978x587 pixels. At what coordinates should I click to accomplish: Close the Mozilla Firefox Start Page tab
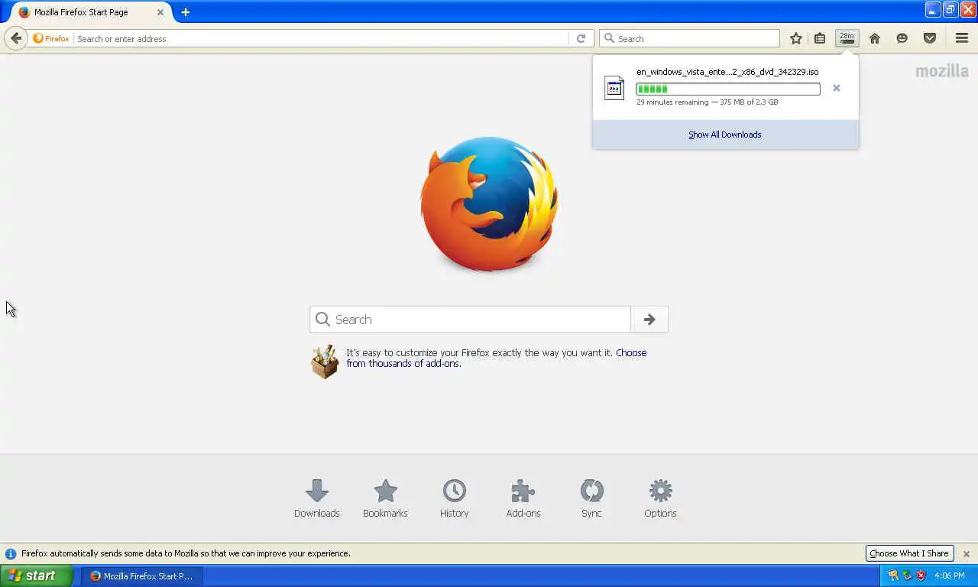[160, 12]
